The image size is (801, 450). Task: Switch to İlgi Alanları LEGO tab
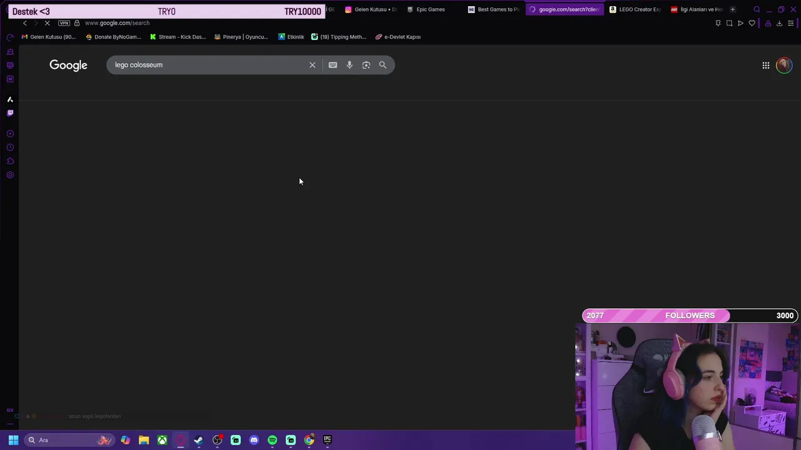696,9
